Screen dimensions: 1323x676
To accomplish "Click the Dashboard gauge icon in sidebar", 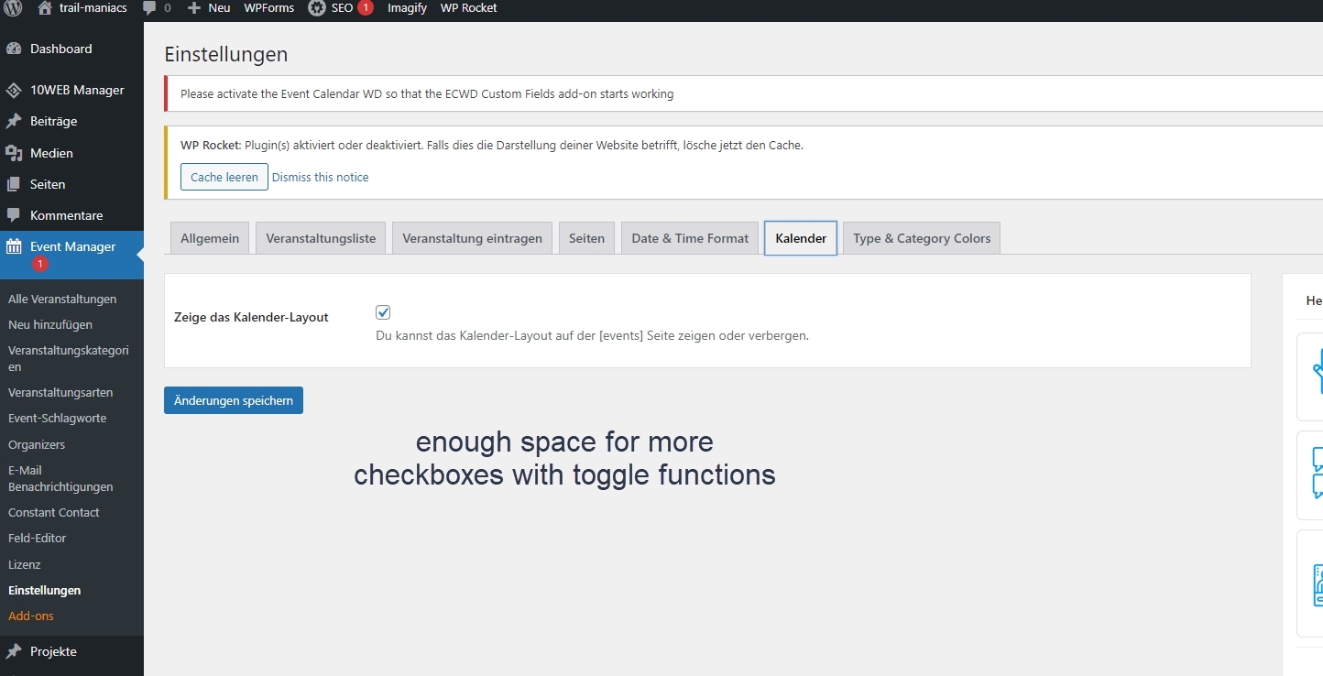I will [14, 49].
